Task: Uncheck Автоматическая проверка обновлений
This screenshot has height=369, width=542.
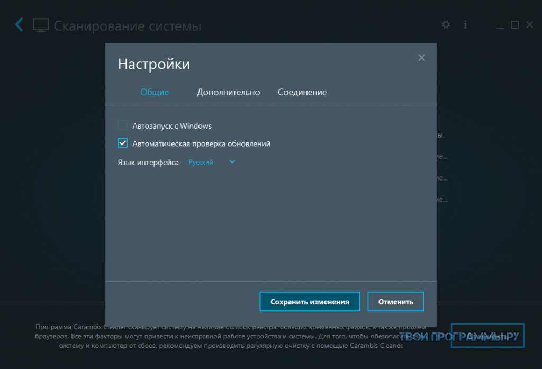Action: point(122,143)
